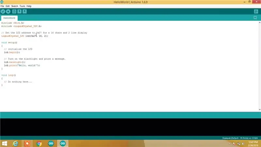Click the network icon in system tray
261x147 pixels.
(x=239, y=144)
